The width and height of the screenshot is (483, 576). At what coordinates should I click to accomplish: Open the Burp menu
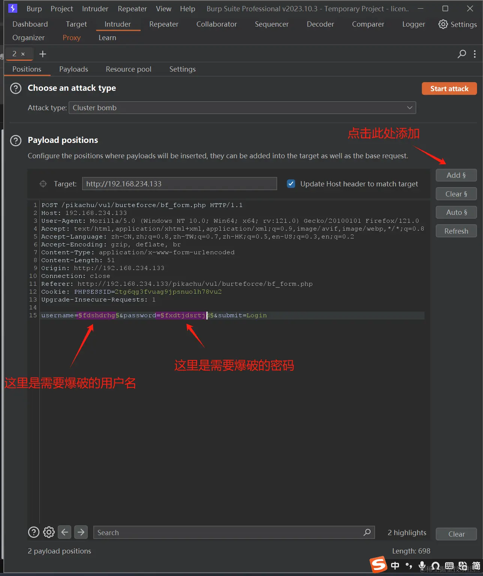click(34, 9)
